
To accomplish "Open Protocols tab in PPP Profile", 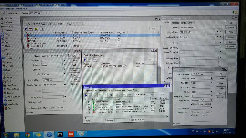I will coord(175,23).
